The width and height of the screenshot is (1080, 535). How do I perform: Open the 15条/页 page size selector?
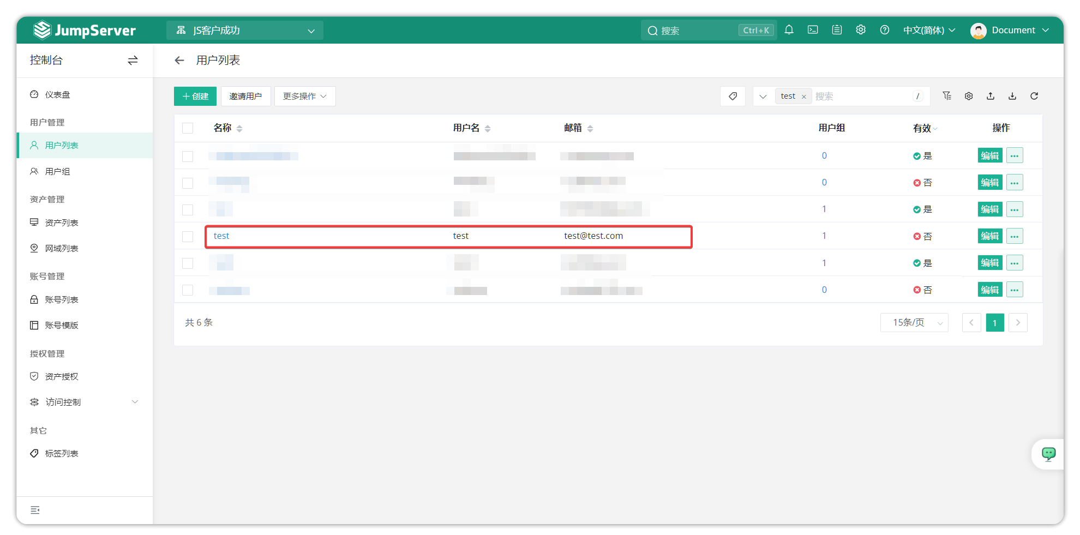click(914, 322)
